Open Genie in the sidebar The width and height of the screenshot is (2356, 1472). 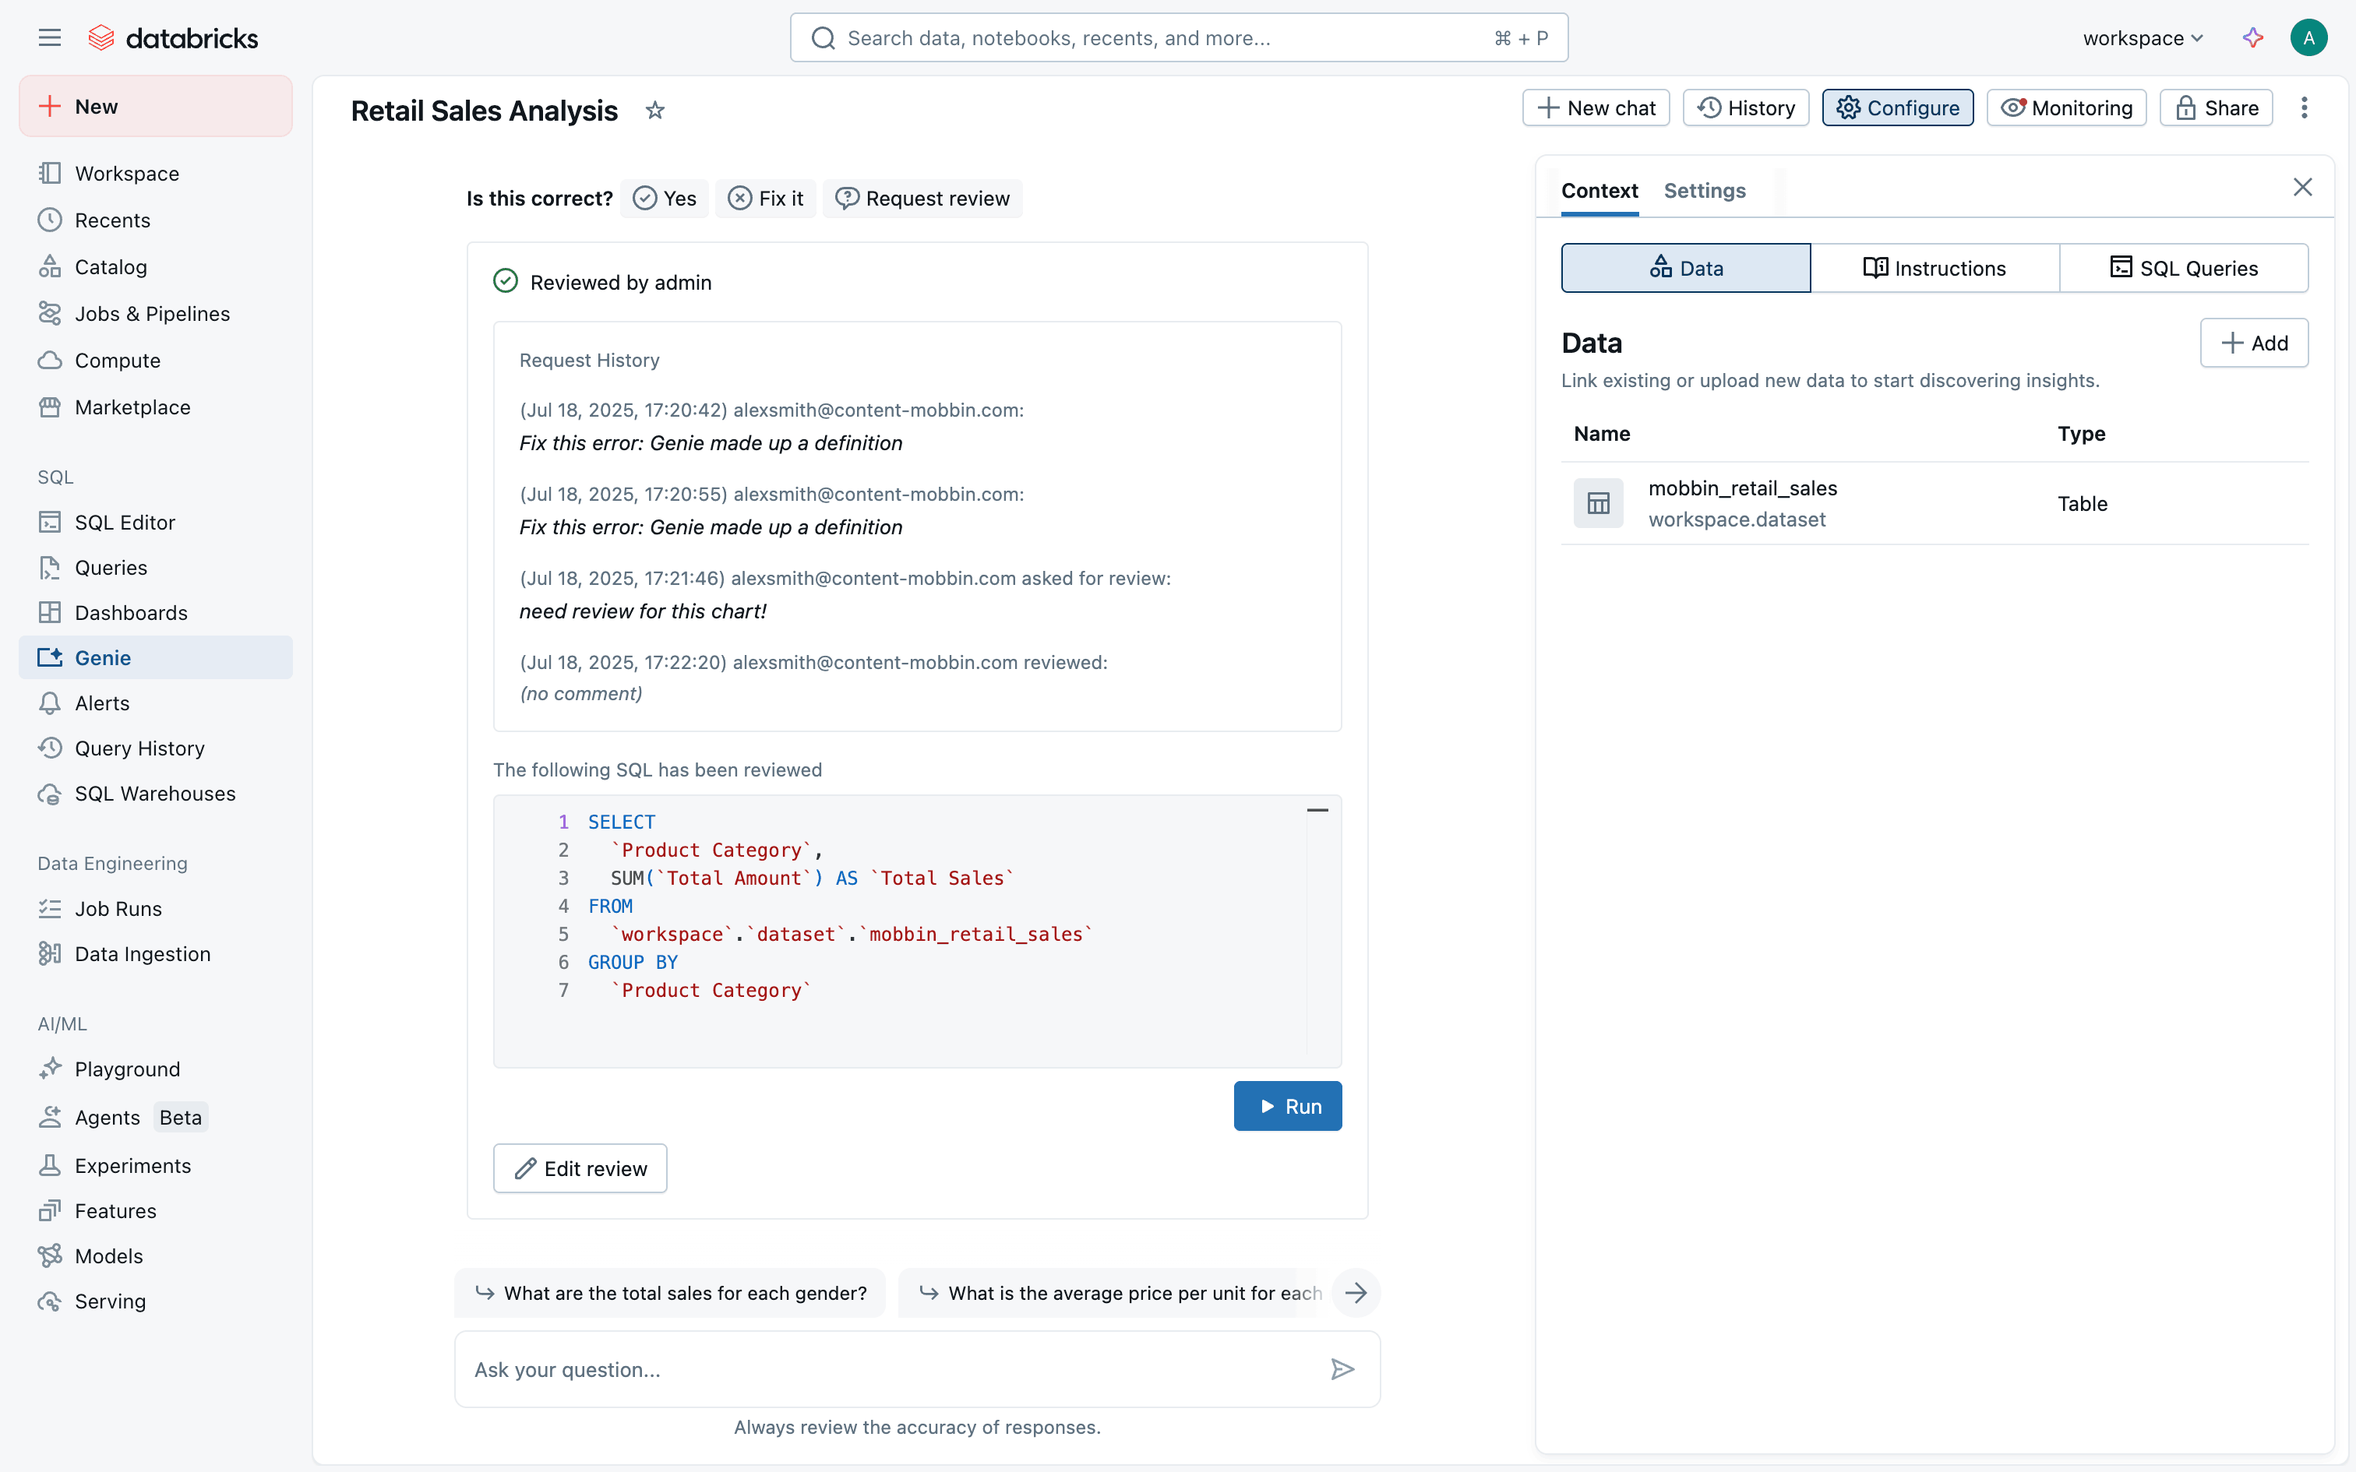pos(102,658)
